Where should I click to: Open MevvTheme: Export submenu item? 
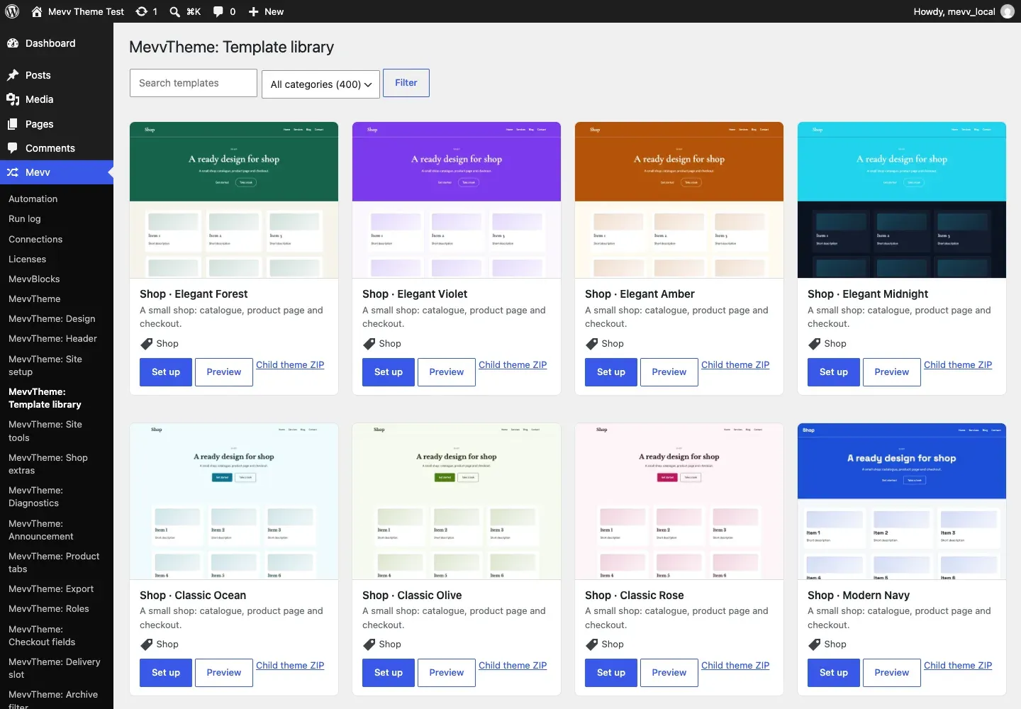[51, 589]
